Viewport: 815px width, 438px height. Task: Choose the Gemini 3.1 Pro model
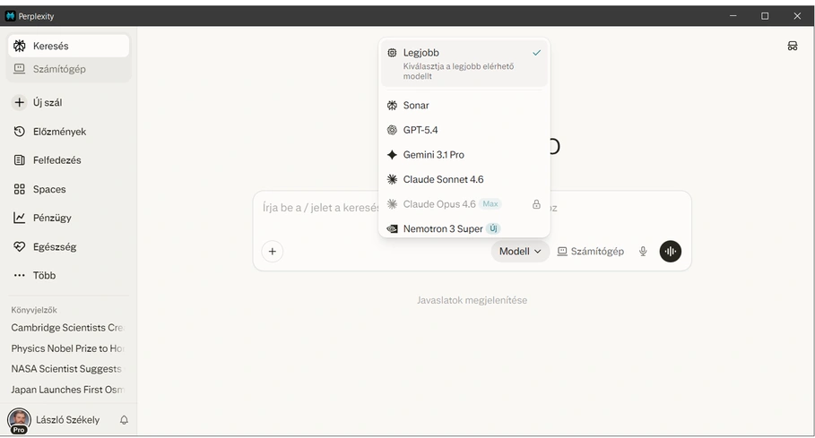(x=464, y=155)
